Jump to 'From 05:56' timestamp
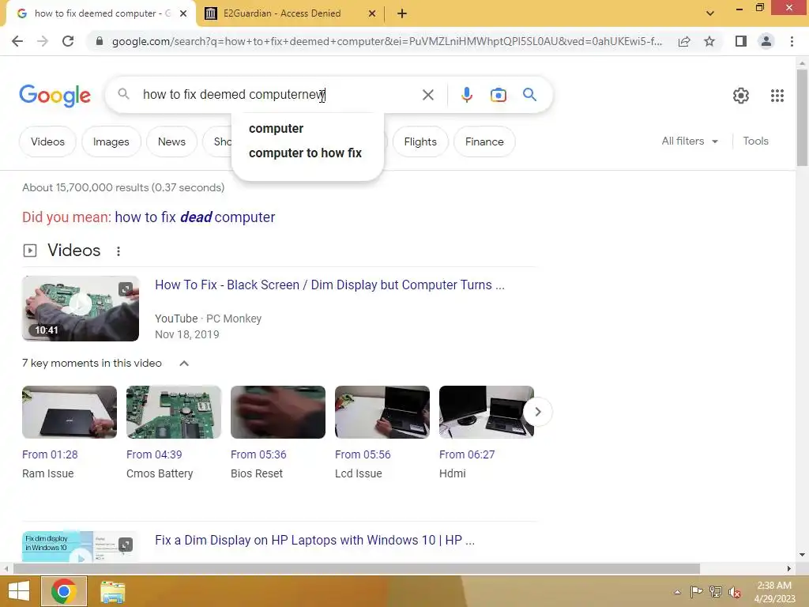 363,454
